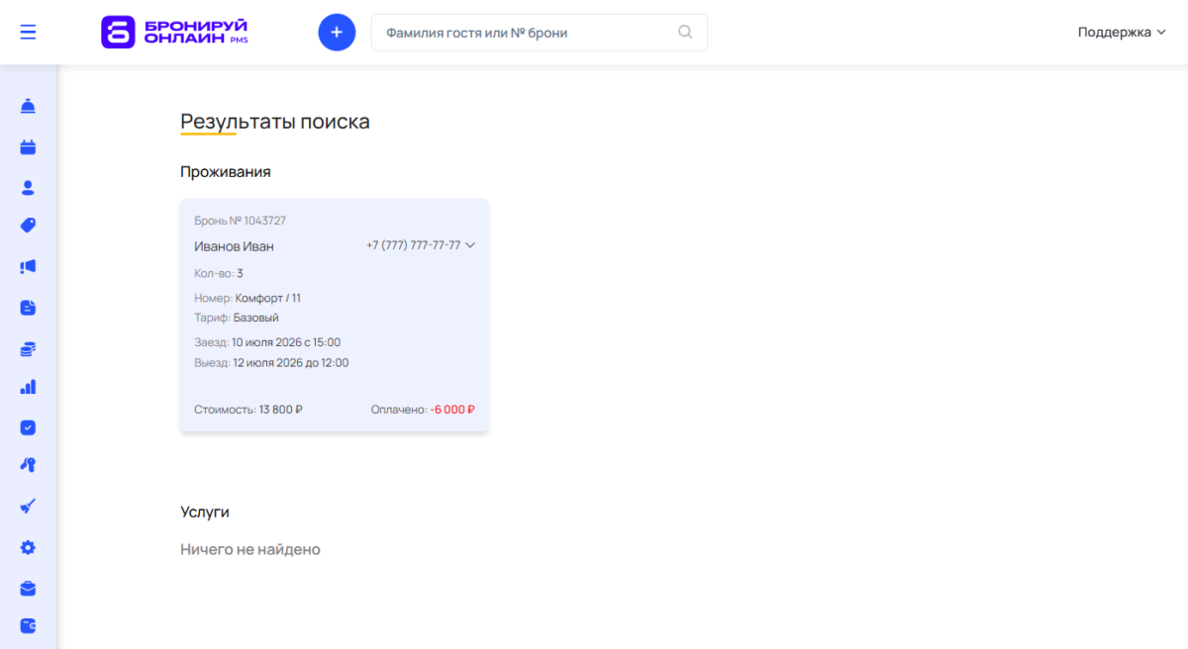
Task: Open the broom housekeeping sidebar icon
Action: (28, 506)
